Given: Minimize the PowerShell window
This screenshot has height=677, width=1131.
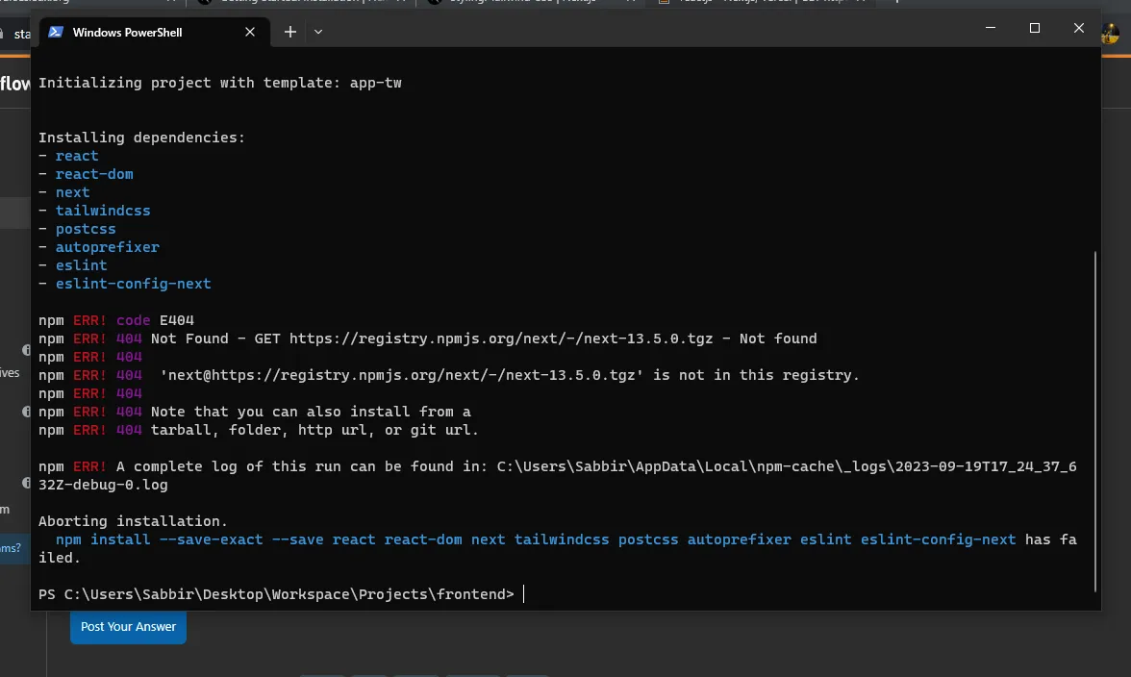Looking at the screenshot, I should [991, 27].
